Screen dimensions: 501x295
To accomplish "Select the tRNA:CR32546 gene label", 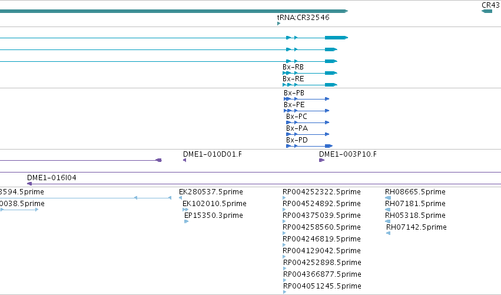I will coord(303,18).
